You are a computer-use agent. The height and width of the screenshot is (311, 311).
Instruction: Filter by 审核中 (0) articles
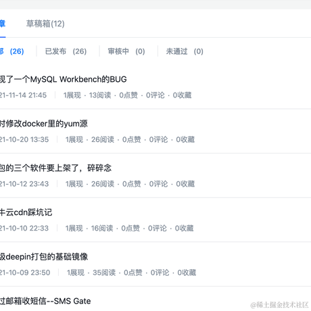(126, 51)
